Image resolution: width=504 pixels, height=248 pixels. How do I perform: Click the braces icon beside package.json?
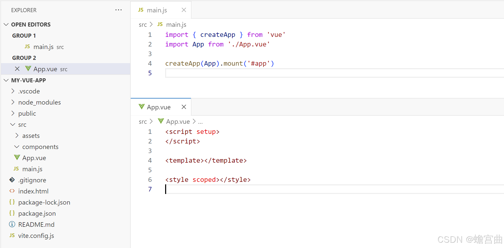pyautogui.click(x=12, y=213)
